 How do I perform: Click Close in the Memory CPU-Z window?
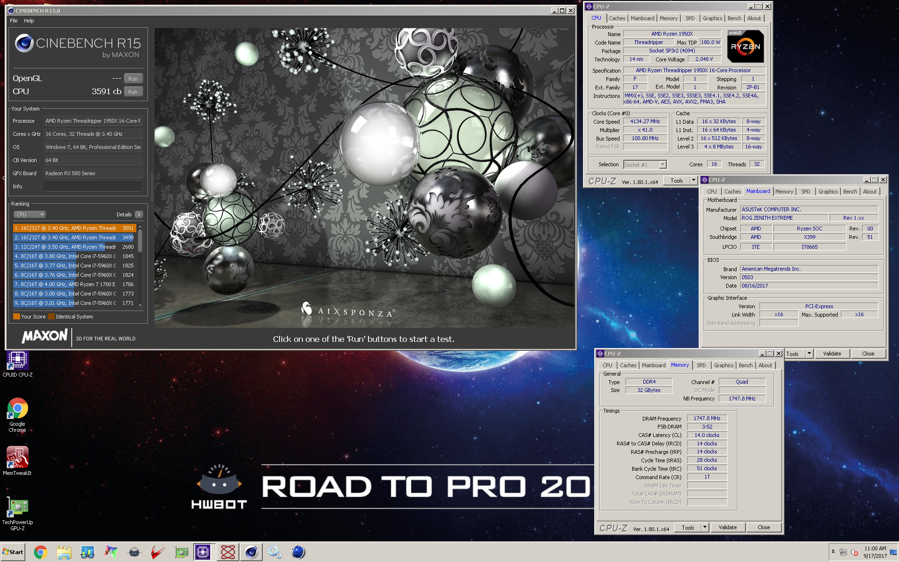764,527
